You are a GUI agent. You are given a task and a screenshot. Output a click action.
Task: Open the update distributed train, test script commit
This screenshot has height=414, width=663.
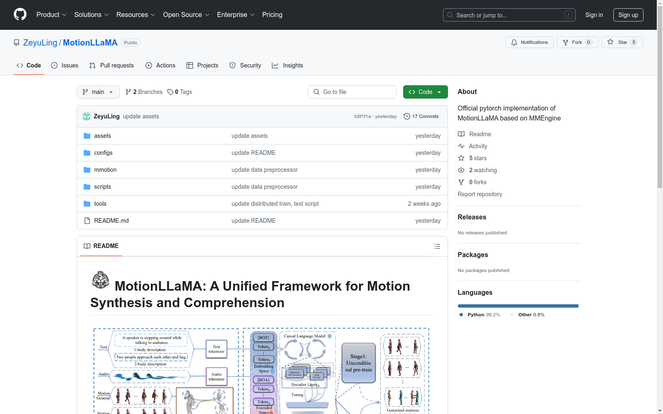click(x=275, y=204)
